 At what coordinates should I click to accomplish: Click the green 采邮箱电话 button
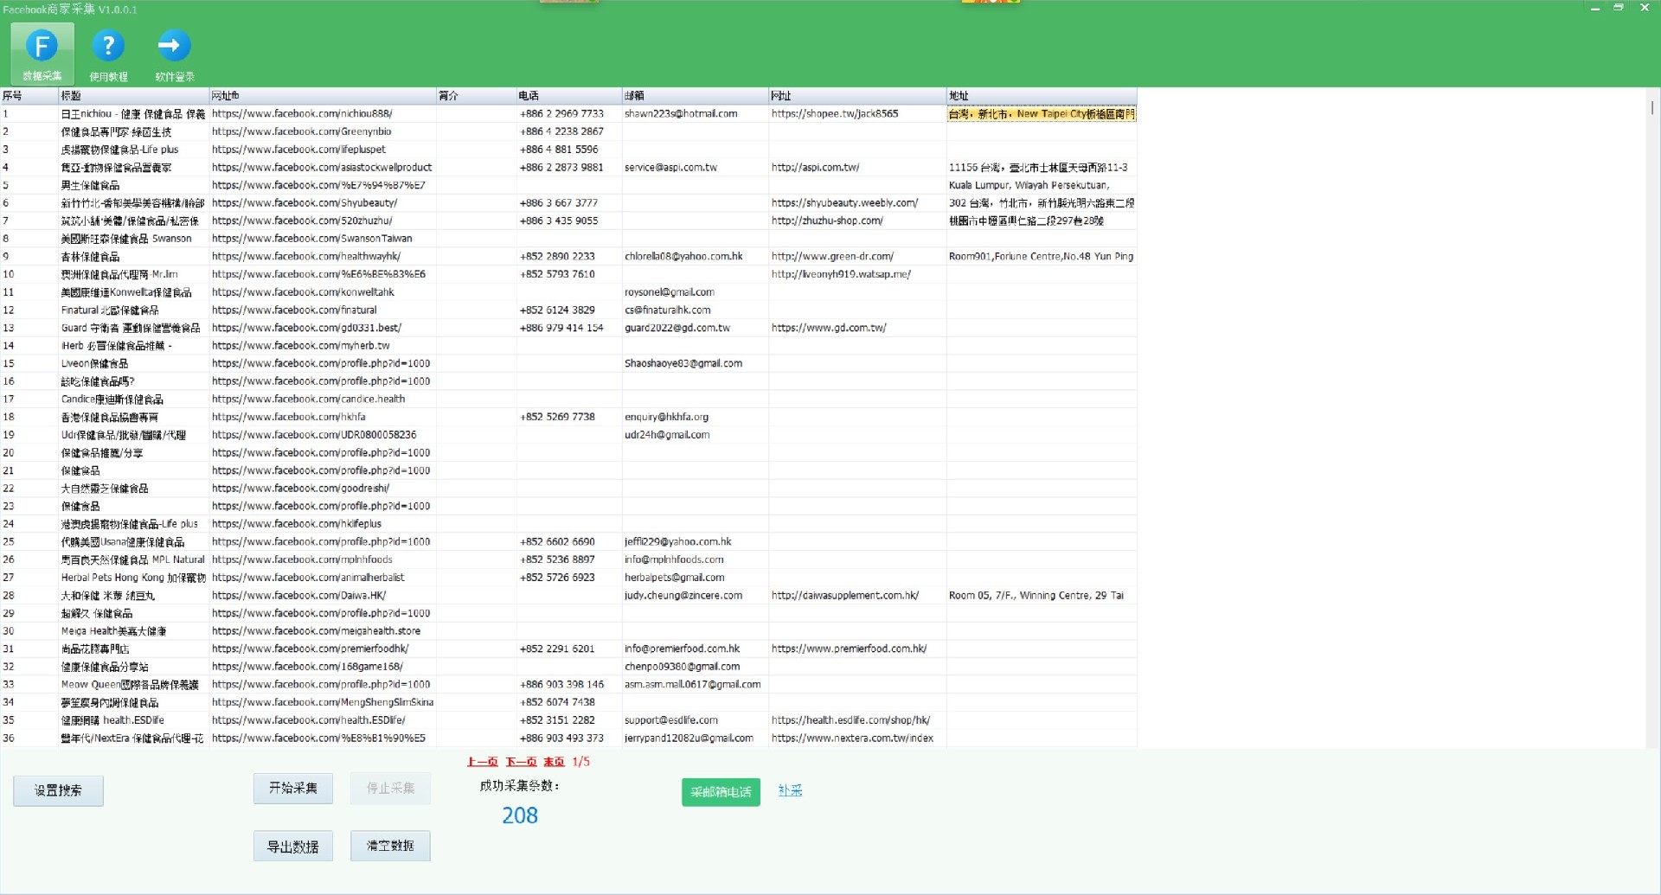[x=721, y=792]
